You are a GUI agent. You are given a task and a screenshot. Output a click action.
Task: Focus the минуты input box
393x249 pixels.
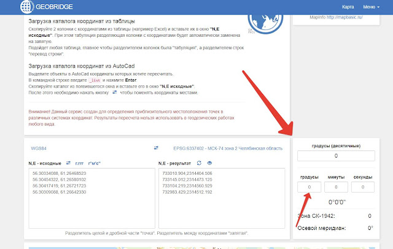(336, 187)
